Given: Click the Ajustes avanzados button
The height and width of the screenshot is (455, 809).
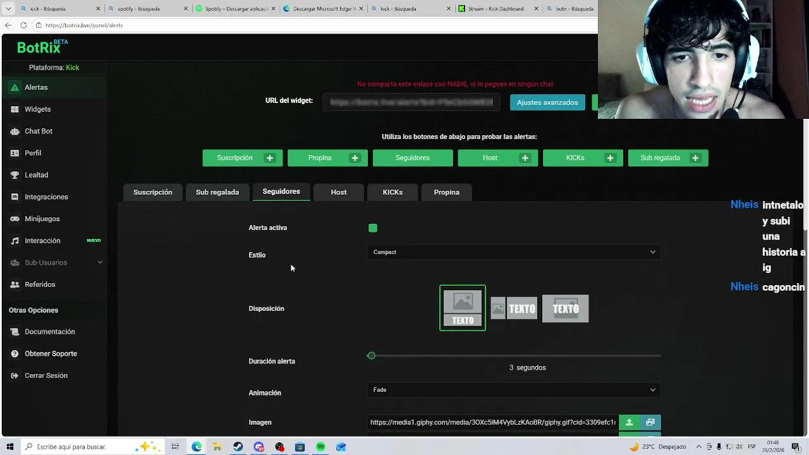Looking at the screenshot, I should coord(547,102).
